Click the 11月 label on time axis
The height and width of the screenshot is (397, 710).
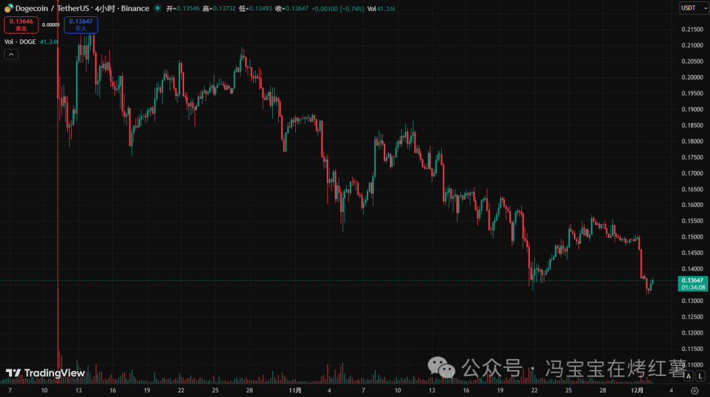coord(295,390)
